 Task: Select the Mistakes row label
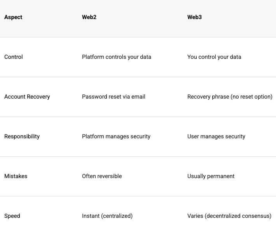(16, 176)
